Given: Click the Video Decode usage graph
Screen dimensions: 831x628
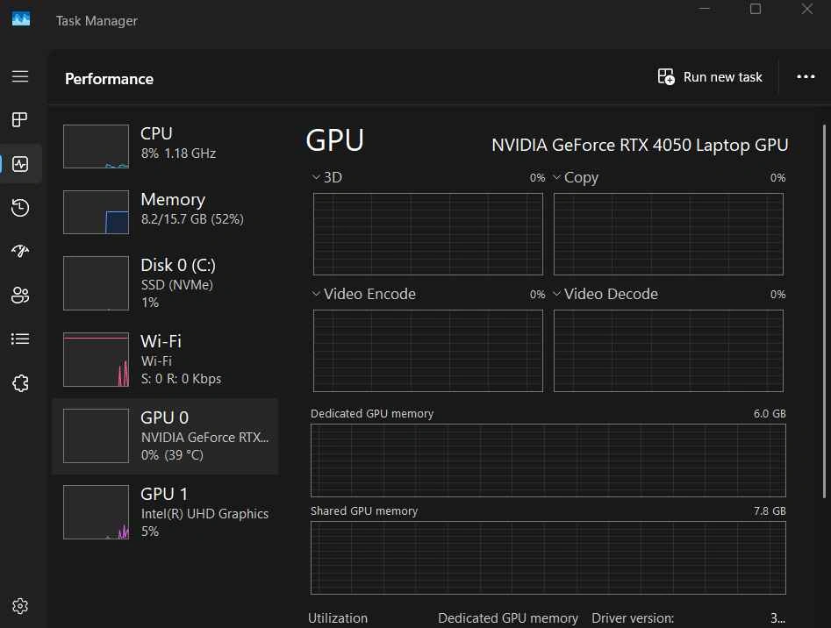Looking at the screenshot, I should point(669,351).
